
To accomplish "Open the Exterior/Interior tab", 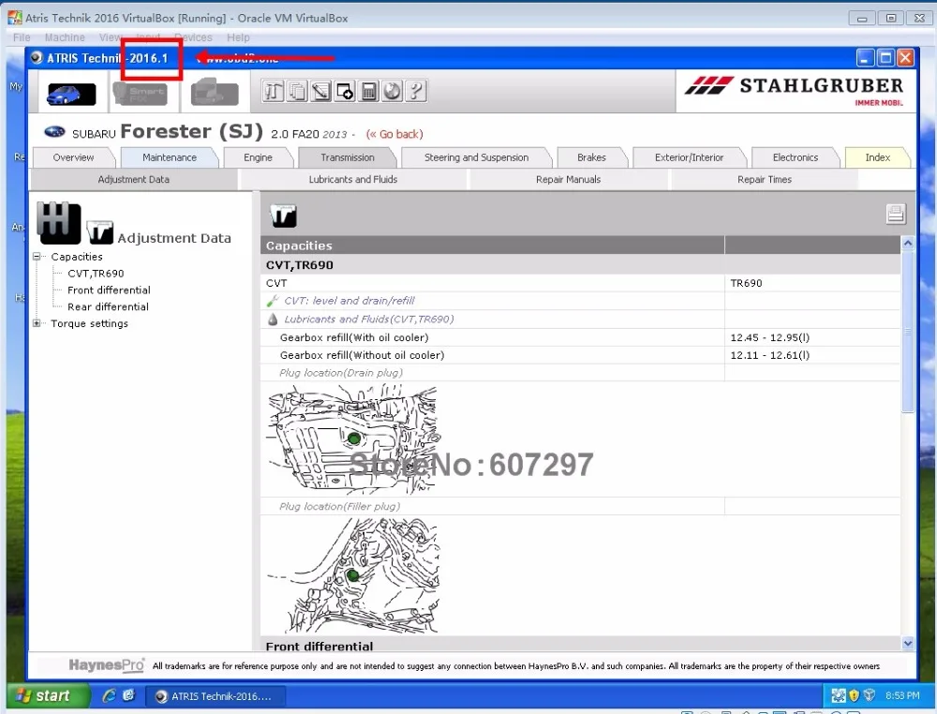I will click(689, 157).
